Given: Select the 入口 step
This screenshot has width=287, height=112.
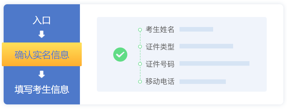Looking at the screenshot, I should (42, 20).
